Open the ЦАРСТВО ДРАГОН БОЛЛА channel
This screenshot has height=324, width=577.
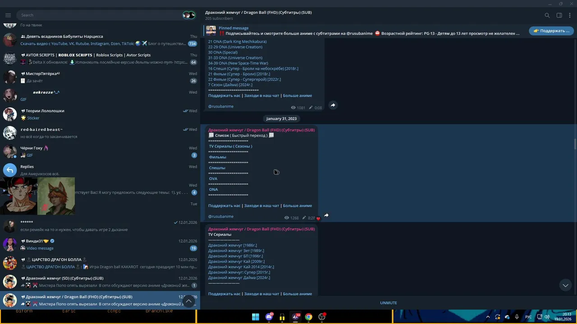(x=100, y=263)
